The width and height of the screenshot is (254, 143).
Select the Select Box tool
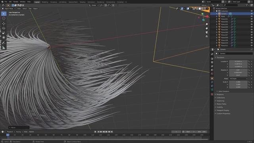click(4, 14)
